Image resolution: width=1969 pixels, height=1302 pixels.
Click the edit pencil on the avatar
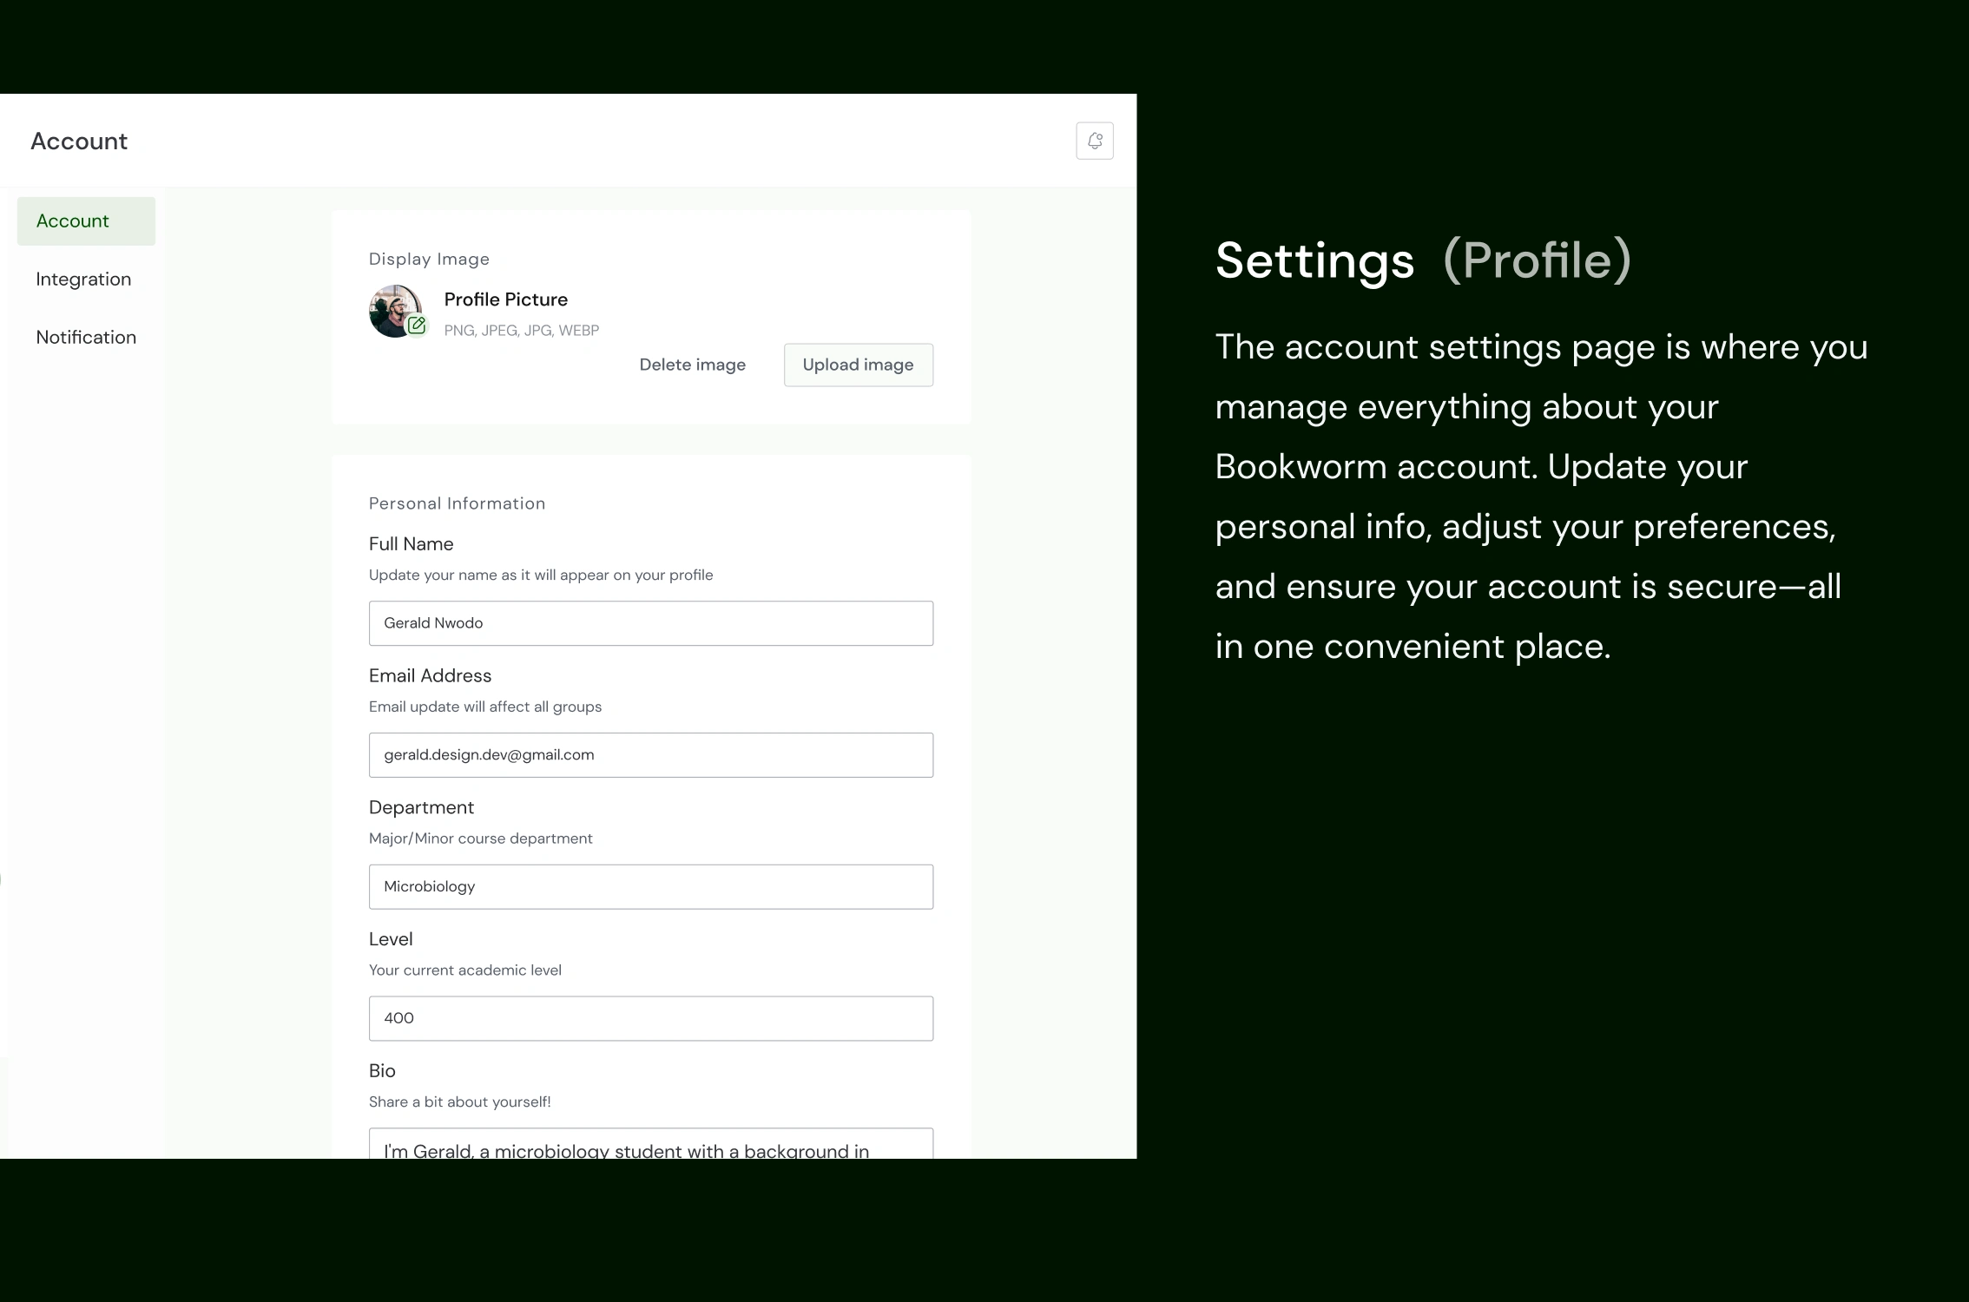point(417,325)
